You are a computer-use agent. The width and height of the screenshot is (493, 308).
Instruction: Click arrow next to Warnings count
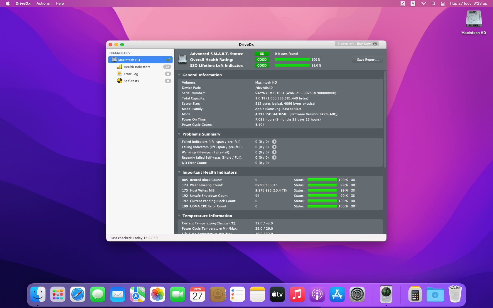(x=274, y=152)
